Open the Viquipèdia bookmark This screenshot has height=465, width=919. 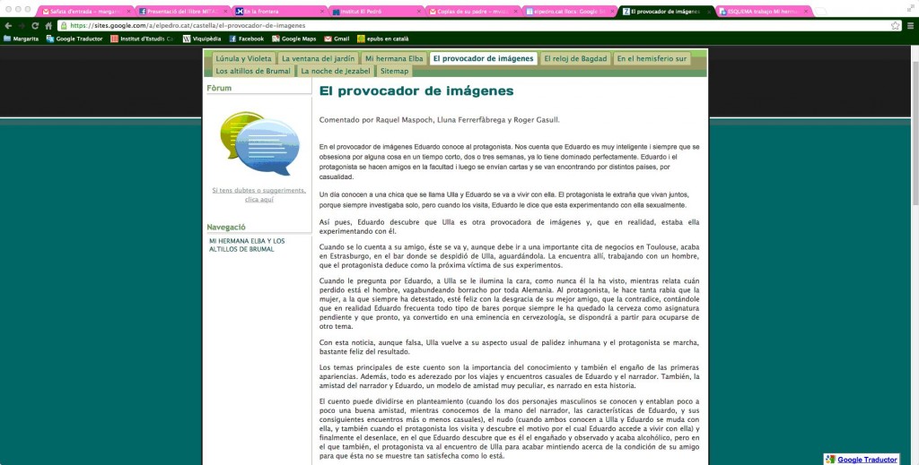[x=203, y=39]
